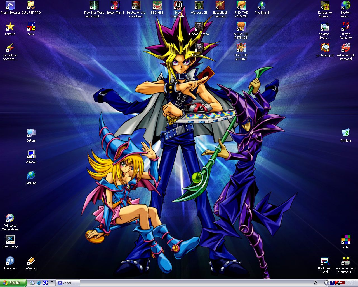
Task: Select the DivX Player icon
Action: pyautogui.click(x=10, y=242)
